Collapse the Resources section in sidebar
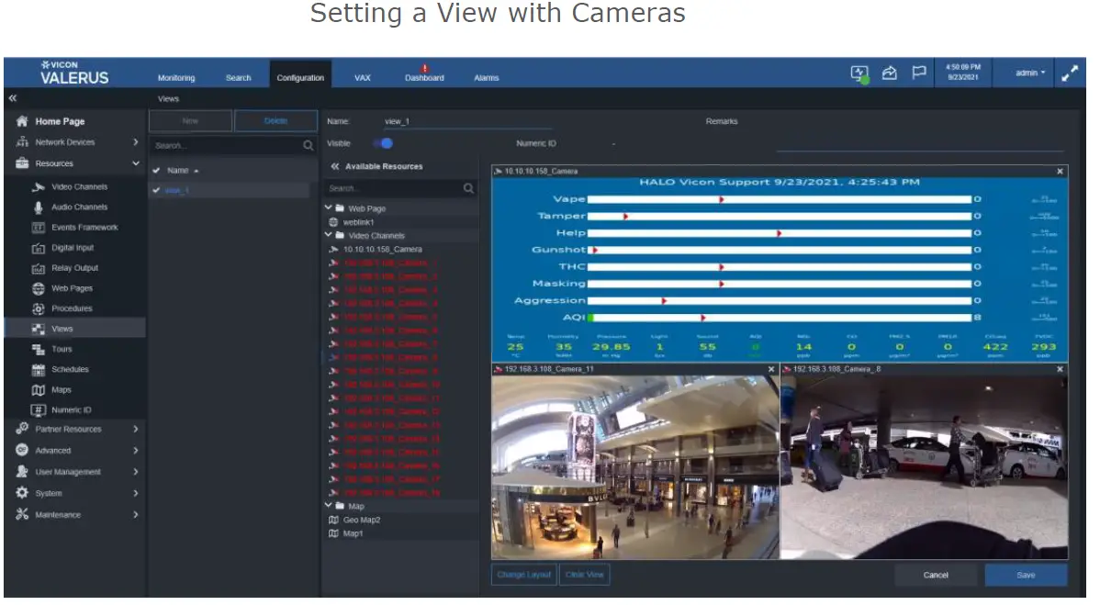The image size is (1100, 605). pos(136,164)
